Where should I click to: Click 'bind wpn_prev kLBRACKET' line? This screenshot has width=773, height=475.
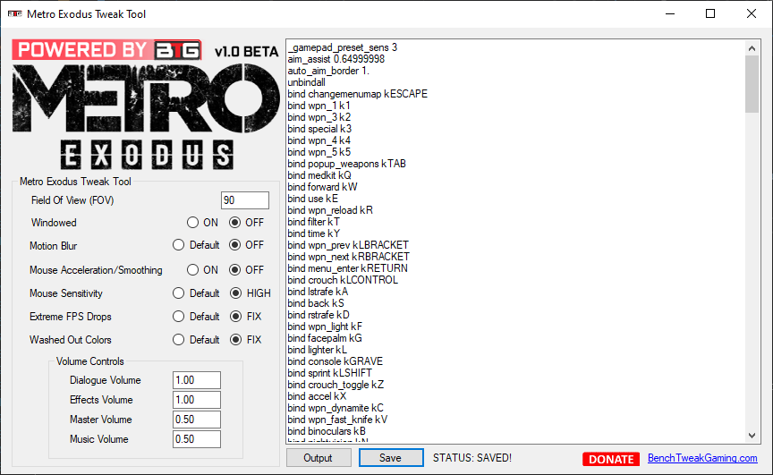(x=348, y=245)
